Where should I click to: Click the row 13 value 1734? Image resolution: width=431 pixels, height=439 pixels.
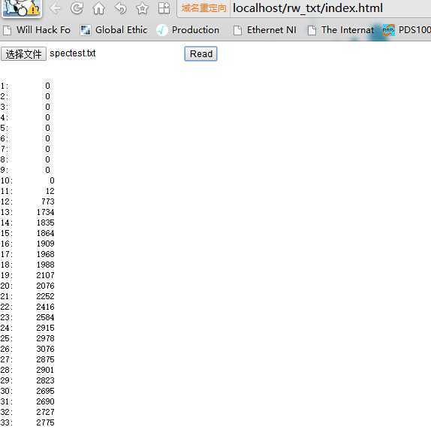pyautogui.click(x=46, y=212)
